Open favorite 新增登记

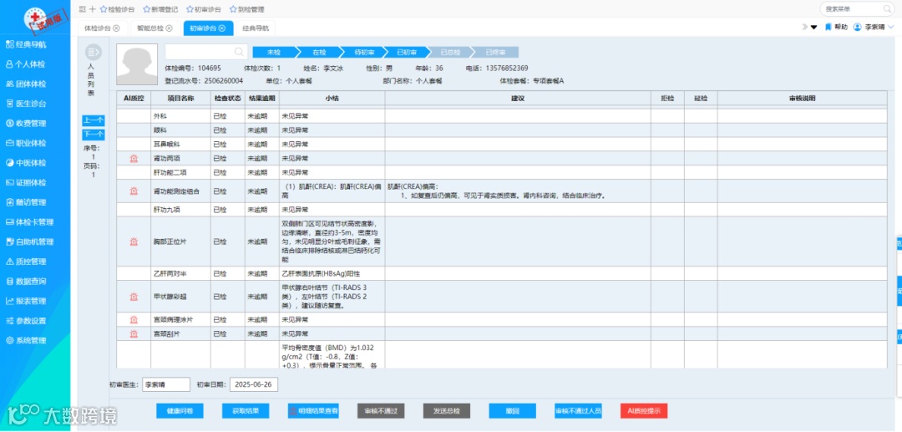[160, 9]
